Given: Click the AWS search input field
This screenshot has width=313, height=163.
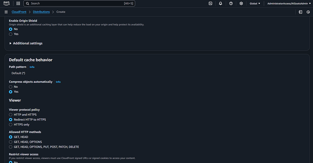Looking at the screenshot, I should [x=78, y=3].
